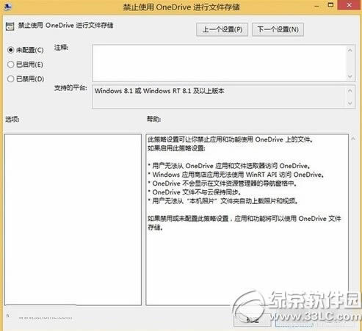This screenshot has width=362, height=331.
Task: Close the OneDrive policy window
Action: pyautogui.click(x=350, y=5)
